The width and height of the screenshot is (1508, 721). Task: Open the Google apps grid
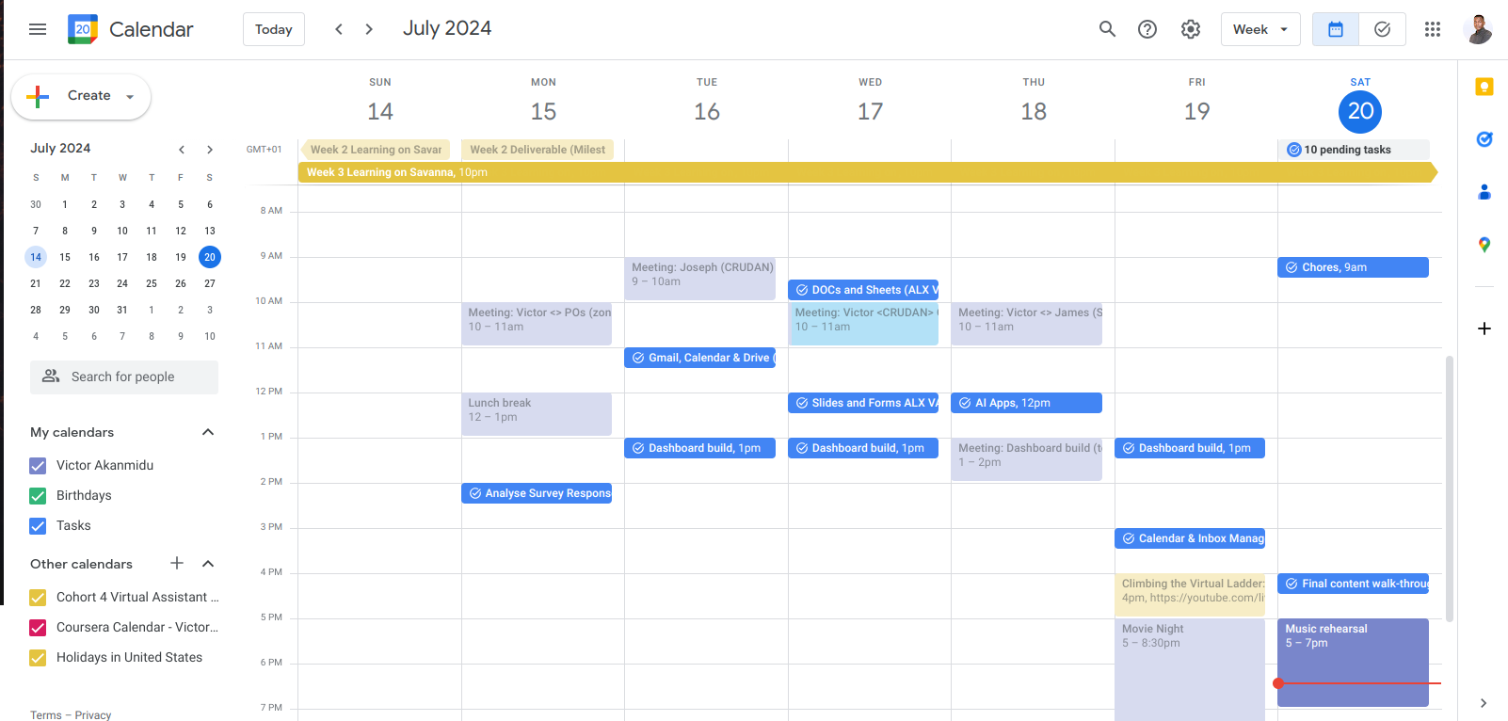pos(1433,29)
